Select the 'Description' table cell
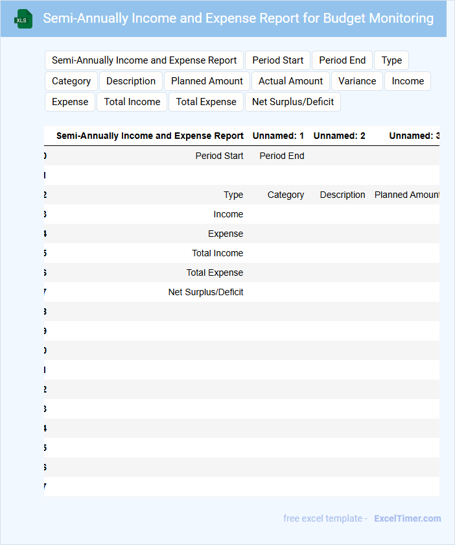 [x=342, y=195]
